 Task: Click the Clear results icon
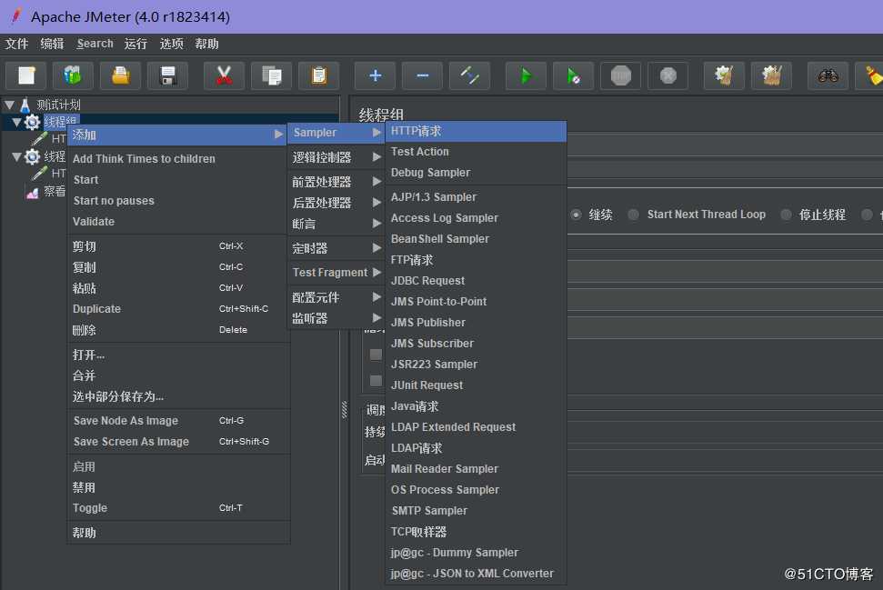click(x=724, y=75)
